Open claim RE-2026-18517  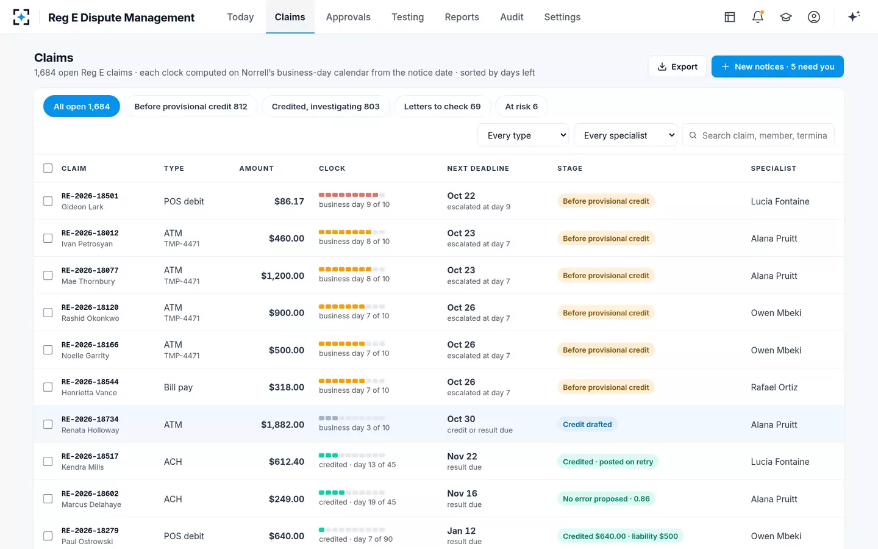[x=90, y=456]
